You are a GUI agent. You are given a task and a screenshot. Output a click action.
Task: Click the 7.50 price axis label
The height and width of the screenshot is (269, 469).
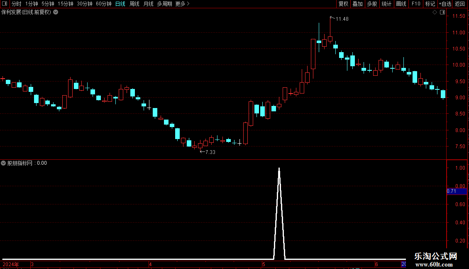[x=460, y=147]
